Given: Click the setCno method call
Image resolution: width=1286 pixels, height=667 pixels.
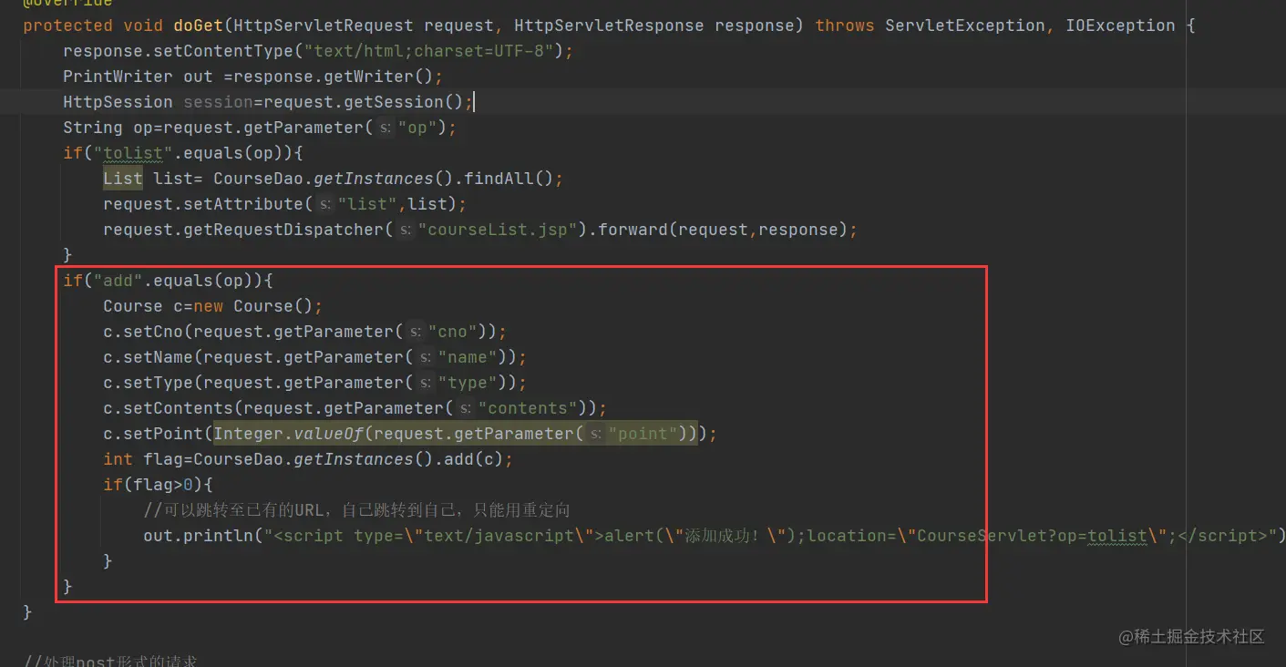Looking at the screenshot, I should pos(153,332).
